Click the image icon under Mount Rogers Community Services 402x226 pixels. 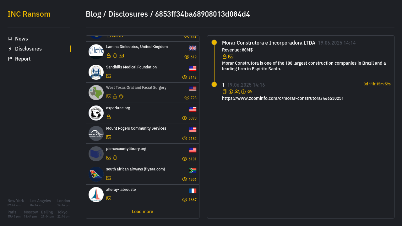click(109, 137)
